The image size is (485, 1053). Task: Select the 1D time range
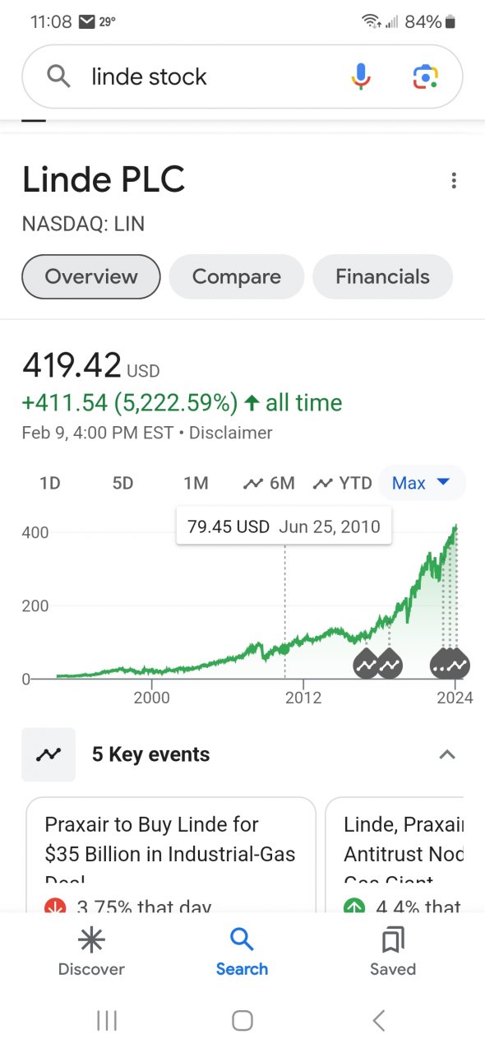[50, 483]
